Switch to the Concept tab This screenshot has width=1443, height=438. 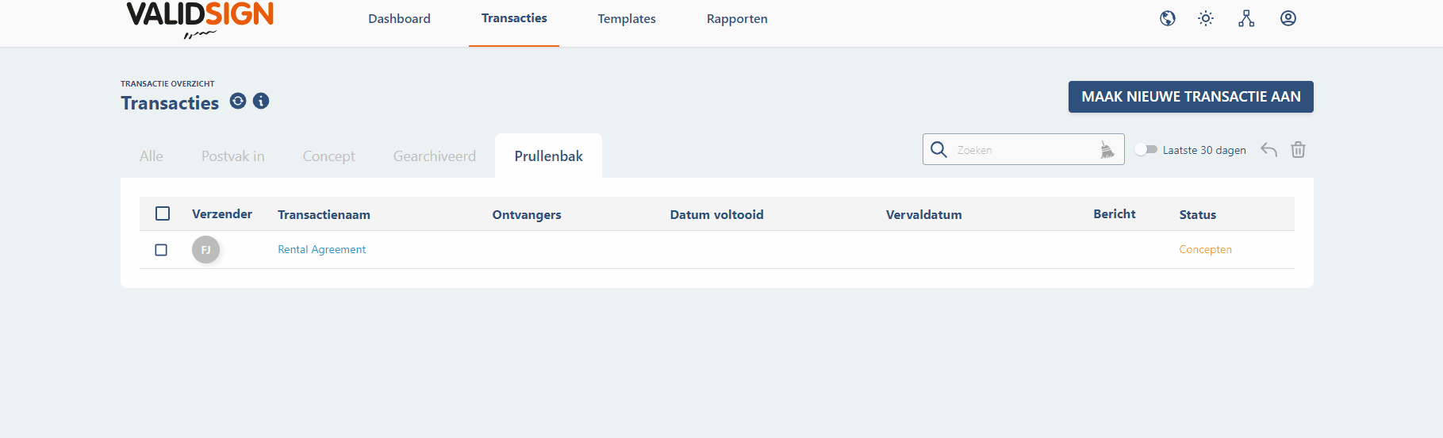[329, 156]
